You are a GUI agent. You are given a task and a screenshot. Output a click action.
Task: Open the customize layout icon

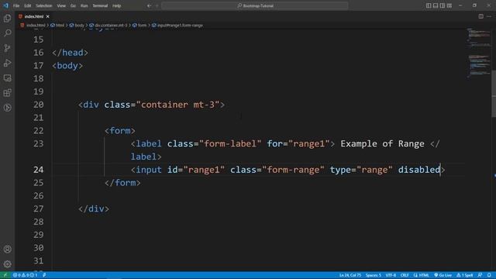(x=449, y=5)
